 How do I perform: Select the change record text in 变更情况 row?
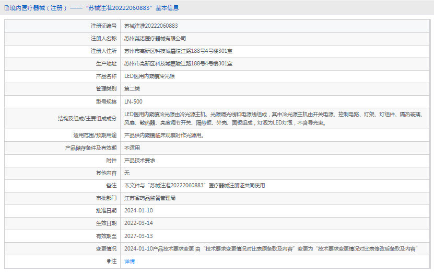tap(271, 248)
